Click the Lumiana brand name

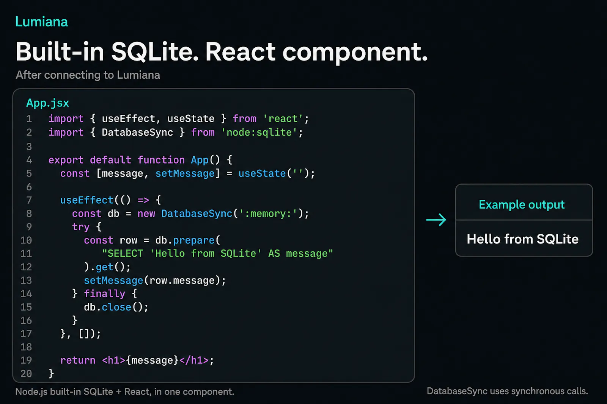coord(41,22)
